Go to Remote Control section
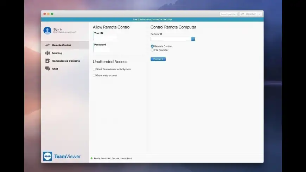Image resolution: width=306 pixels, height=172 pixels. 65,45
